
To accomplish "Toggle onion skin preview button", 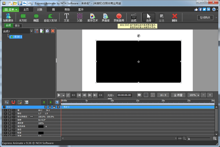I will point(139,95).
